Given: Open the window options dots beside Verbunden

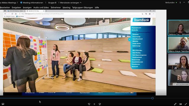Looking at the screenshot, I should pyautogui.click(x=180, y=3).
